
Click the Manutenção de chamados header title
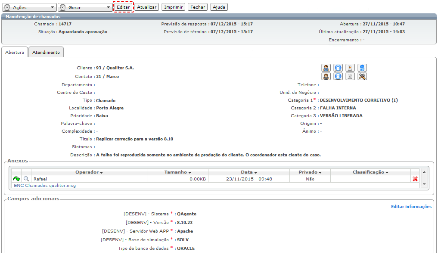click(33, 17)
